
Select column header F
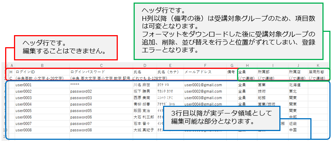coord(205,66)
